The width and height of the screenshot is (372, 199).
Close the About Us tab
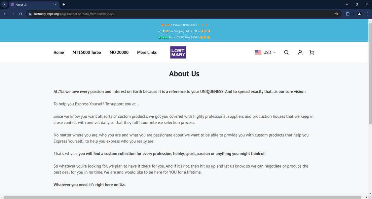(x=56, y=5)
